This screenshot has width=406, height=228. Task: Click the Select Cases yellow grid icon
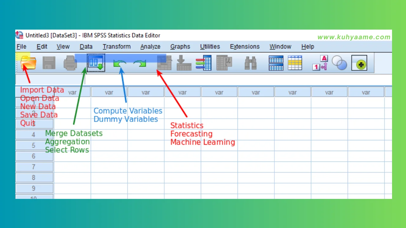coord(295,63)
